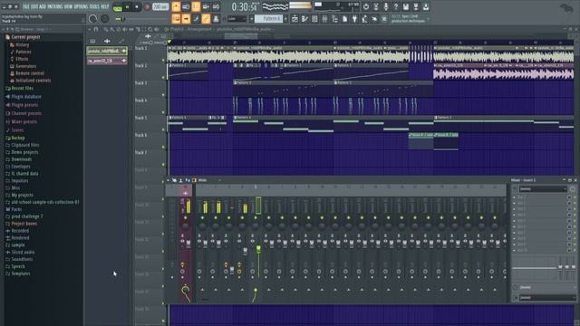Open the ADD menu
This screenshot has height=326, width=580.
(43, 6)
